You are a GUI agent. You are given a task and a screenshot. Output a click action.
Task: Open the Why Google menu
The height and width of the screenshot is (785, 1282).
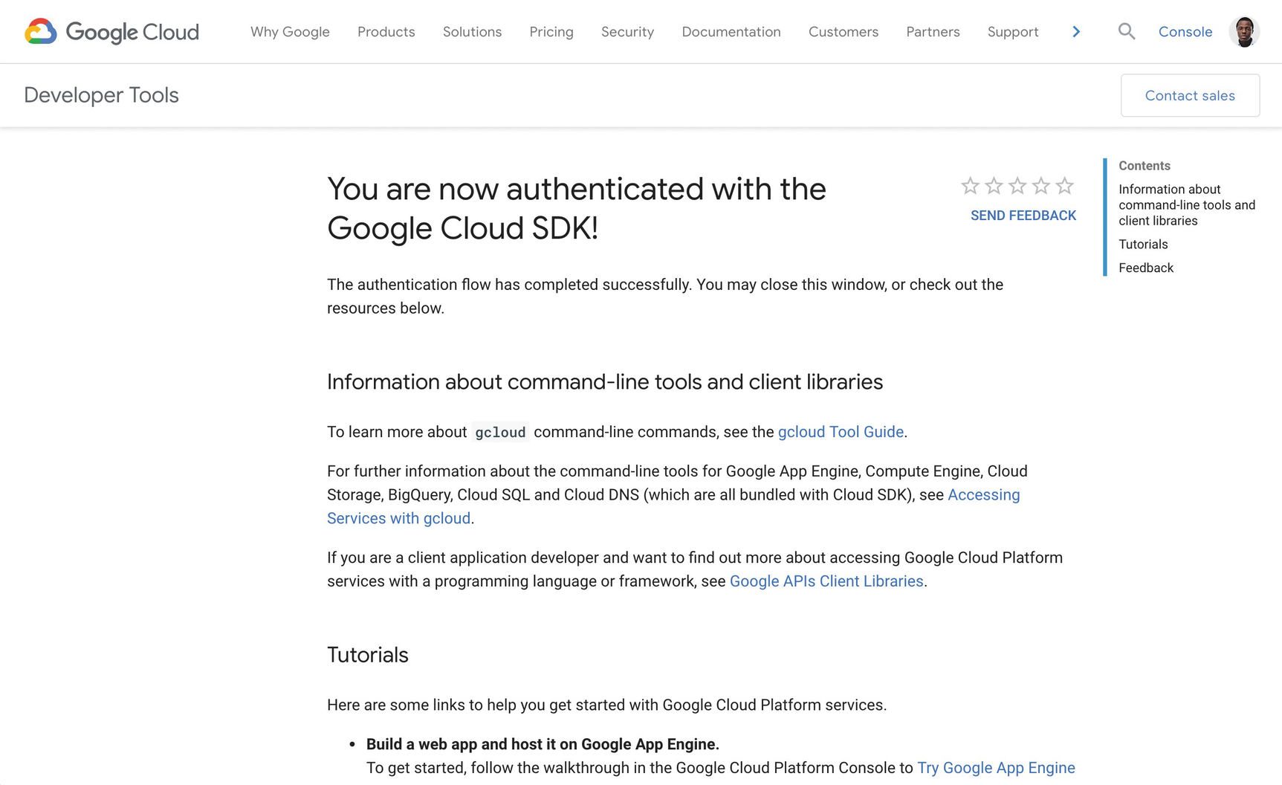(290, 32)
